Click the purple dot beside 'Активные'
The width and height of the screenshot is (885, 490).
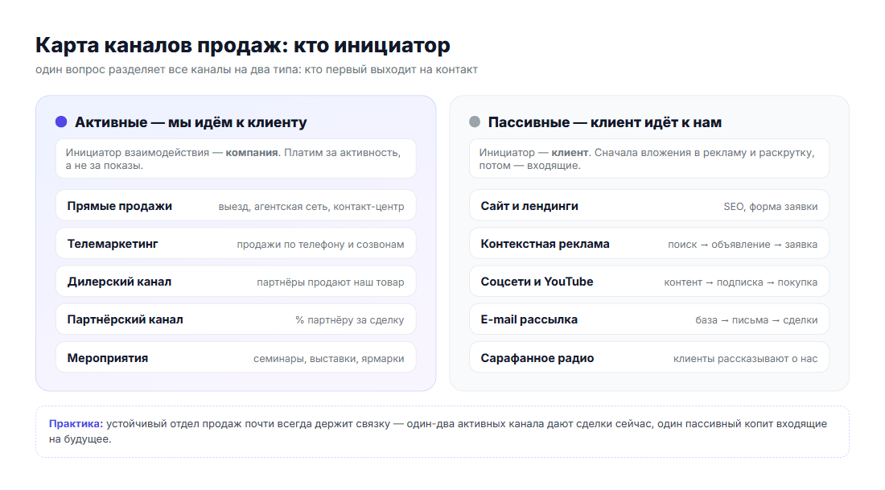pyautogui.click(x=61, y=122)
